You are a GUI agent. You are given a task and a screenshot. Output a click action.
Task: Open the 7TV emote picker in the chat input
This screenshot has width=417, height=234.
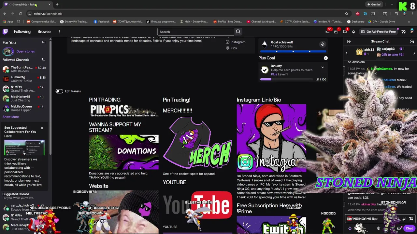pyautogui.click(x=411, y=219)
